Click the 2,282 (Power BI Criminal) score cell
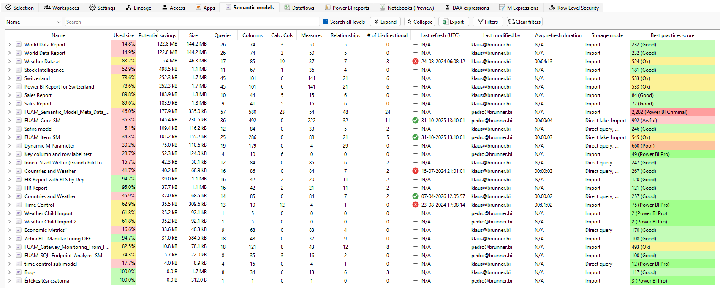Screen dimensions: 720x288 pyautogui.click(x=672, y=112)
